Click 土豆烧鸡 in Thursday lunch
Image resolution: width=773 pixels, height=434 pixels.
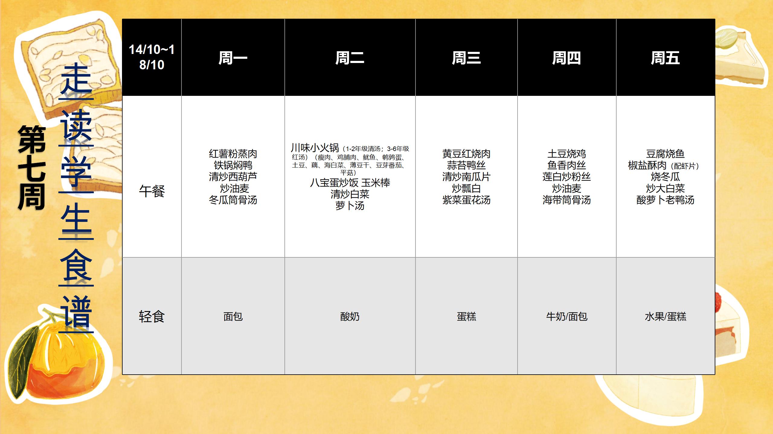click(x=566, y=154)
